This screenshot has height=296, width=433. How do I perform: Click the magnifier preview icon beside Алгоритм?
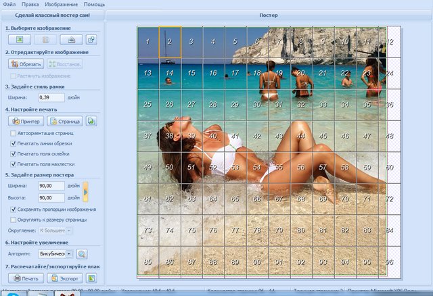click(x=82, y=254)
